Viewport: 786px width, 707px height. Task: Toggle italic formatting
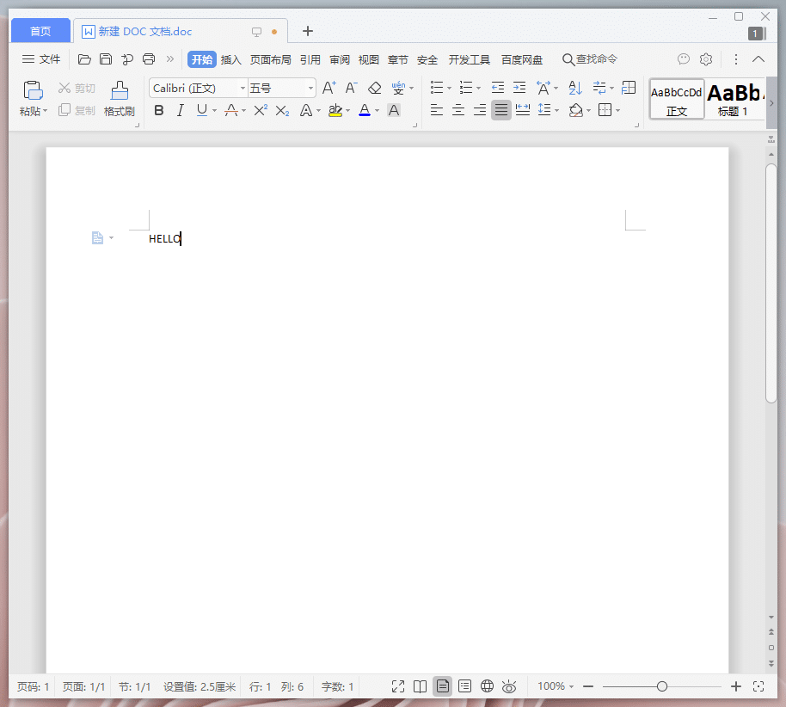pyautogui.click(x=181, y=110)
